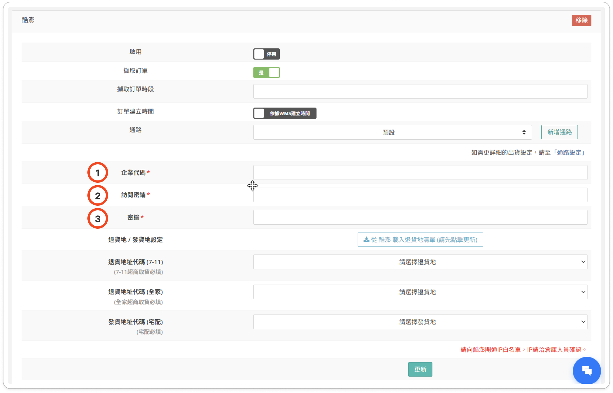Image resolution: width=613 pixels, height=393 pixels.
Task: Click the up-down arrows on the 通路 selector
Action: point(524,132)
